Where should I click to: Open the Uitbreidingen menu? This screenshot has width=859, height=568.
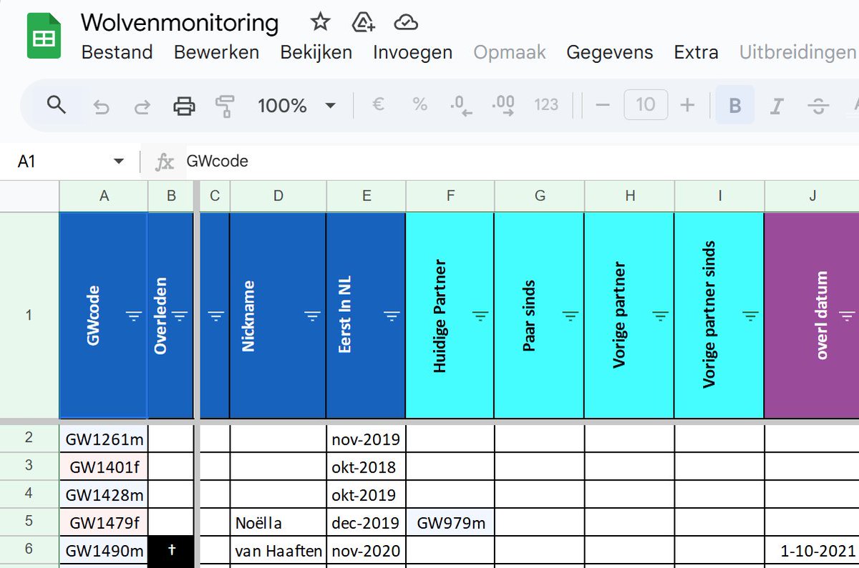[797, 52]
